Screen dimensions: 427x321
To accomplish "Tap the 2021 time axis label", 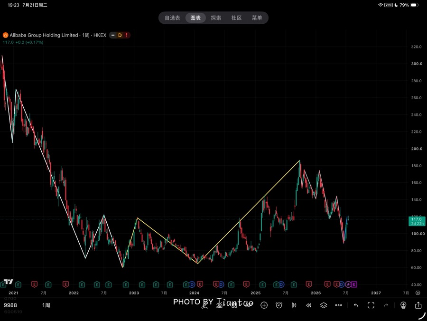I will point(13,293).
